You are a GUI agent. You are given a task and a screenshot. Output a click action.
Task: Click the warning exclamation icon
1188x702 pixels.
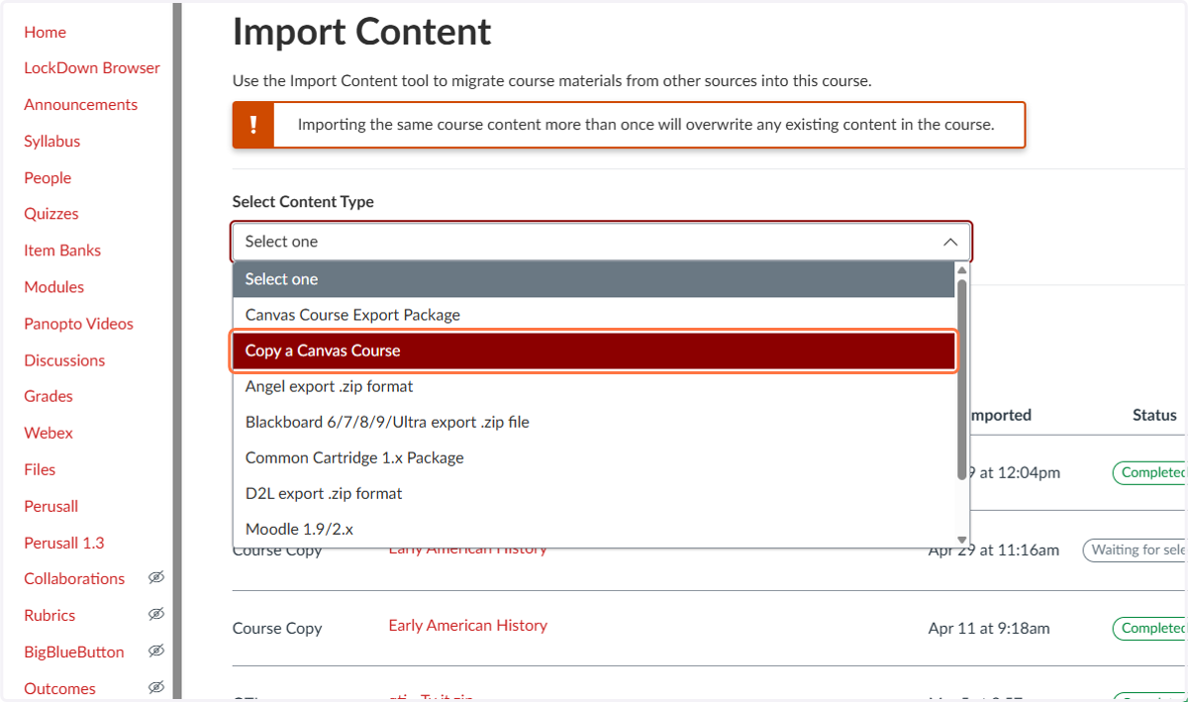pyautogui.click(x=253, y=125)
